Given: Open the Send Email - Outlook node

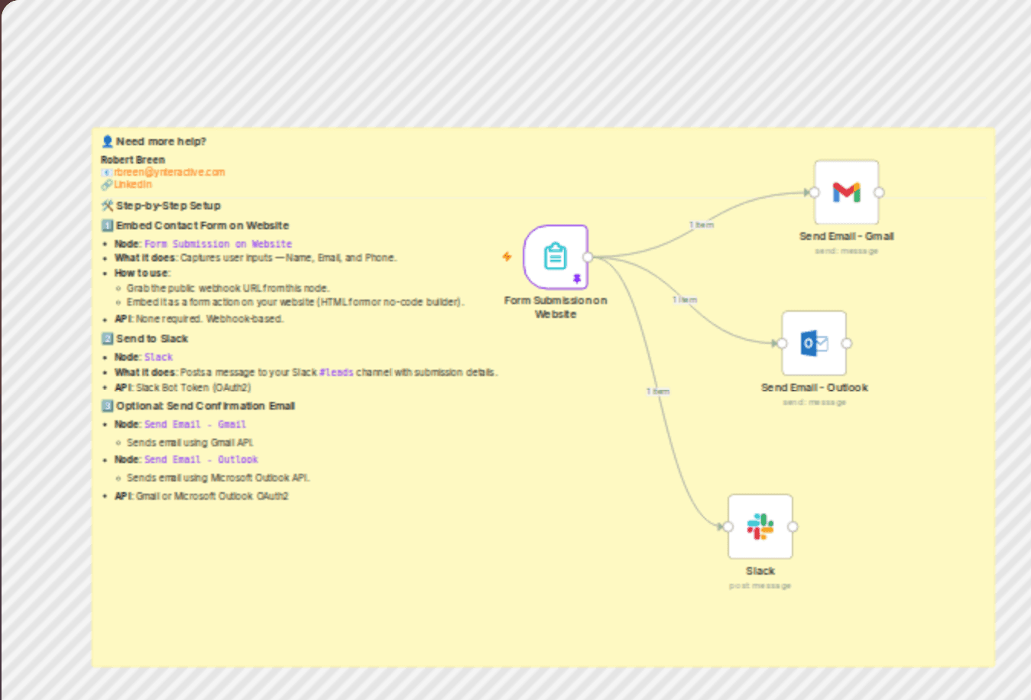Looking at the screenshot, I should tap(814, 343).
